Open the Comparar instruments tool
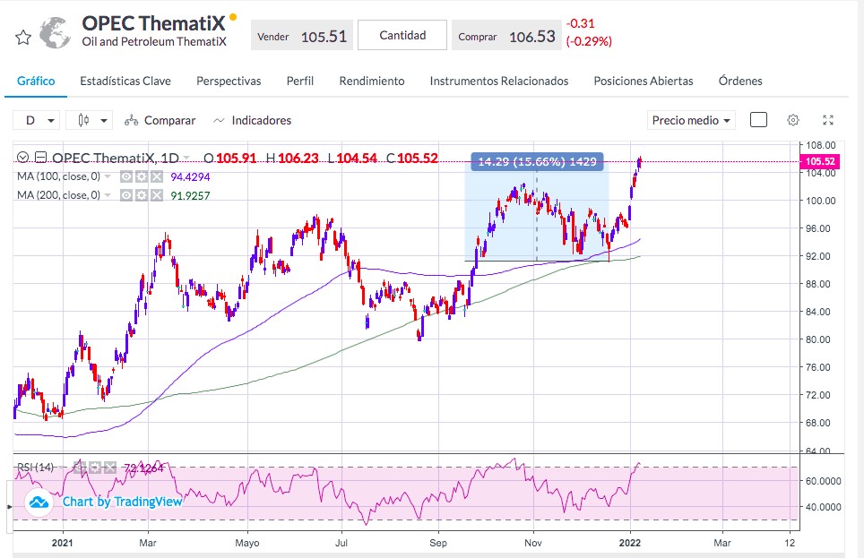Screen dimensions: 864x558 [x=160, y=120]
